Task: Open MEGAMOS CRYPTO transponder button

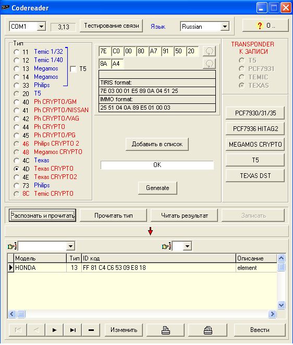Action: pyautogui.click(x=255, y=145)
